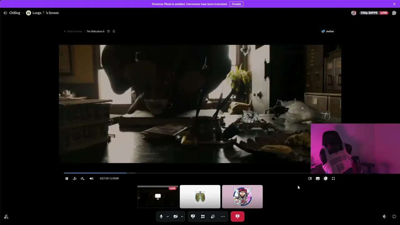
Task: Click the speaker icon beside Chilling
Action: (x=5, y=13)
